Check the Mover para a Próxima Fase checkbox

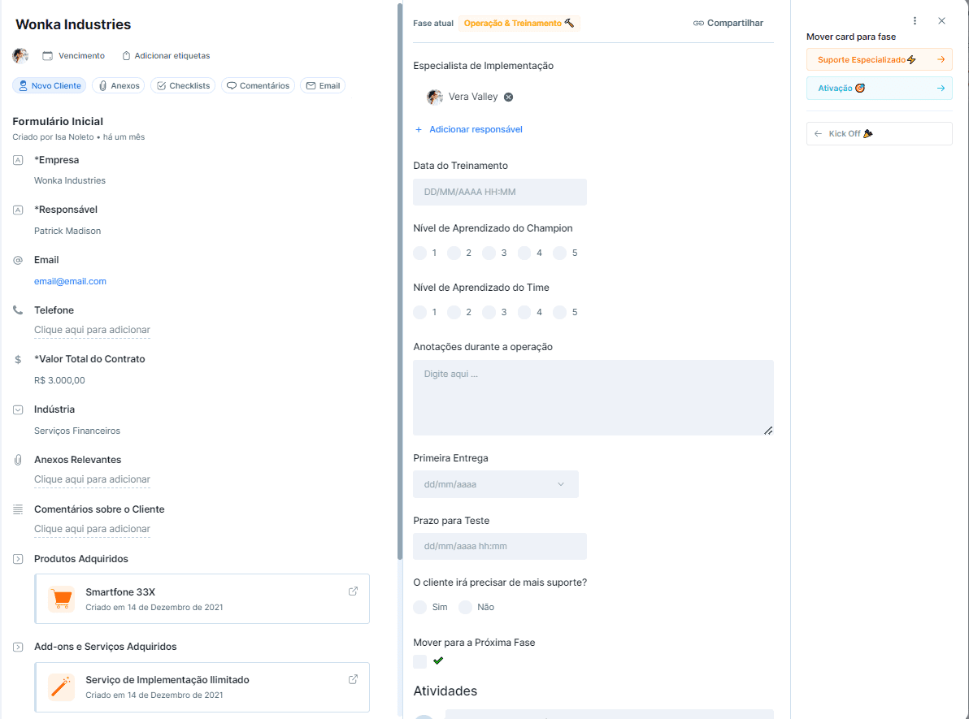(x=419, y=661)
